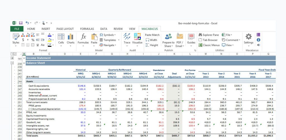Click the increase indent icon
The height and width of the screenshot is (140, 286).
[x=43, y=40]
